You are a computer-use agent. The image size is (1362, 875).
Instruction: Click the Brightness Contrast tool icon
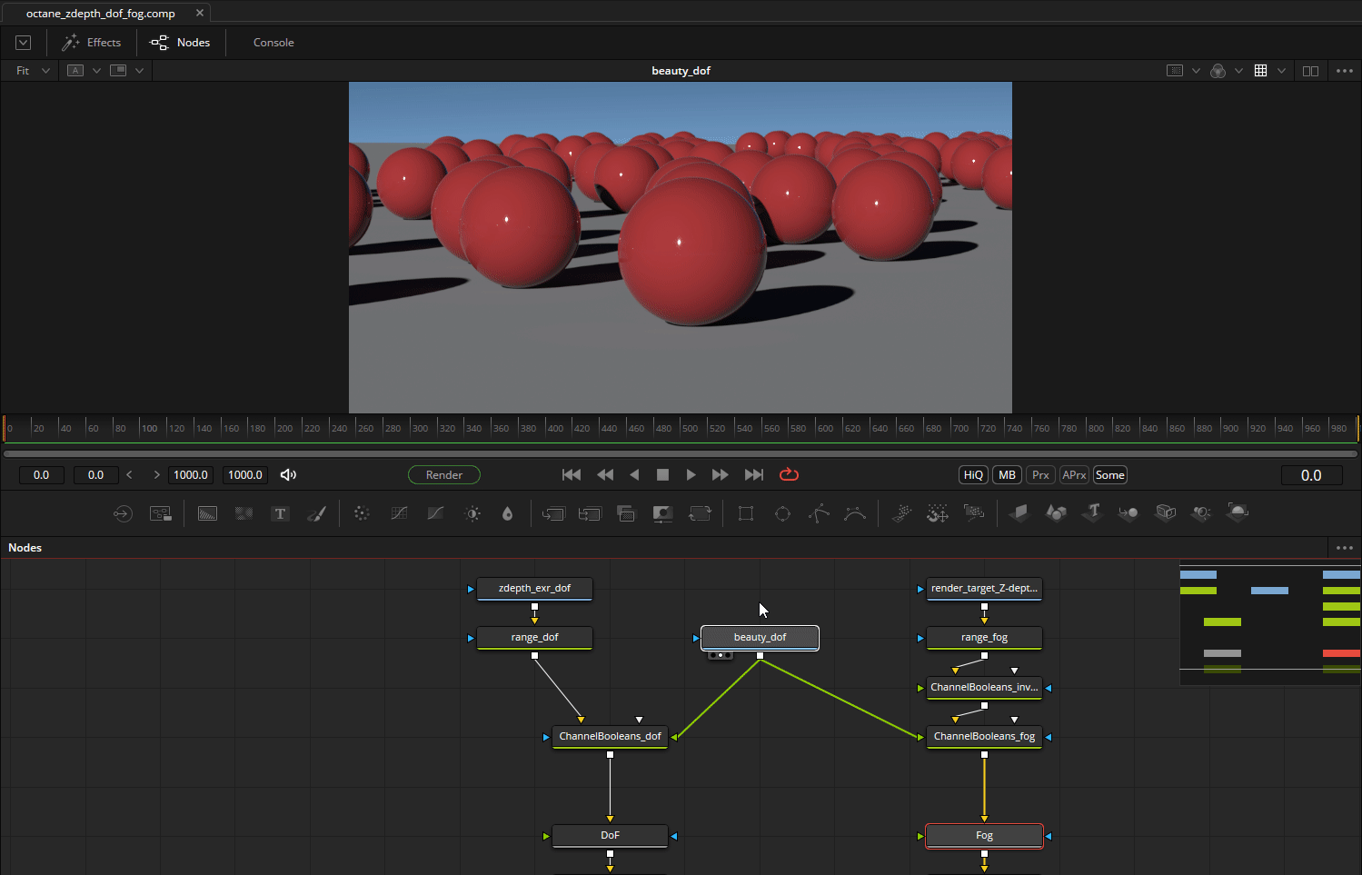coord(472,513)
